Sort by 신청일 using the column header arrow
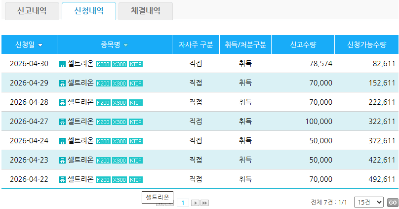This screenshot has width=399, height=209. coord(40,45)
